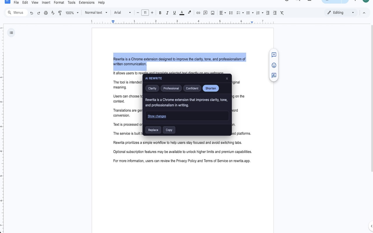Select the Paint format tool

pyautogui.click(x=60, y=13)
